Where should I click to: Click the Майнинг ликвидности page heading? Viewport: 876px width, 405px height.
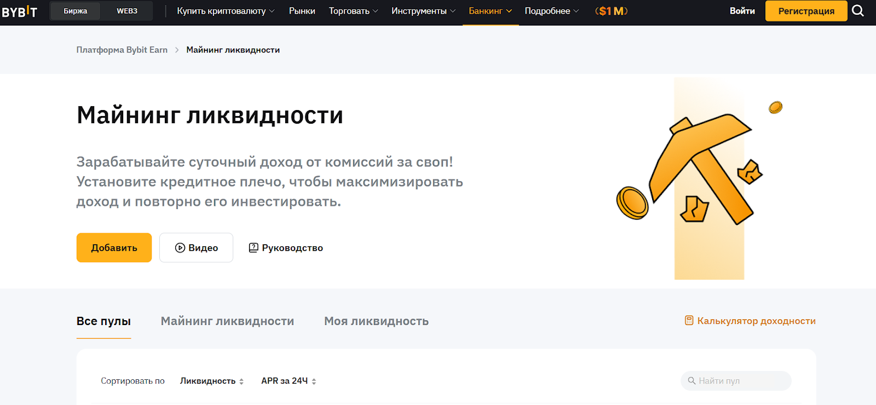coord(210,115)
